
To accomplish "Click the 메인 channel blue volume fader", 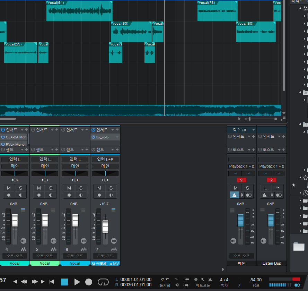I will 241,220.
